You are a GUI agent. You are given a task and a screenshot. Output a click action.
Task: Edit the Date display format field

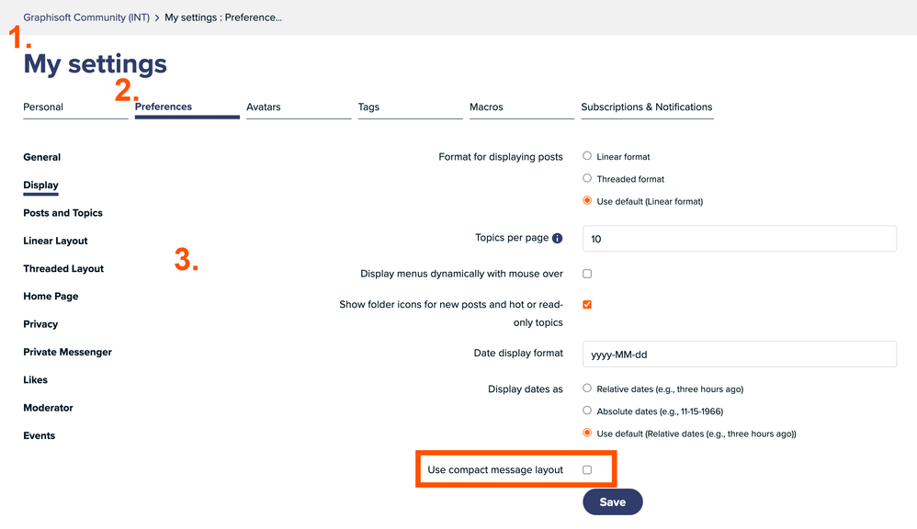pos(738,354)
